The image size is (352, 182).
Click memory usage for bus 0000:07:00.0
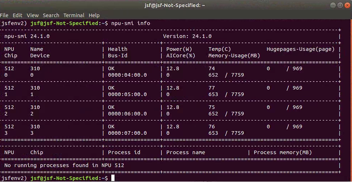[226, 133]
